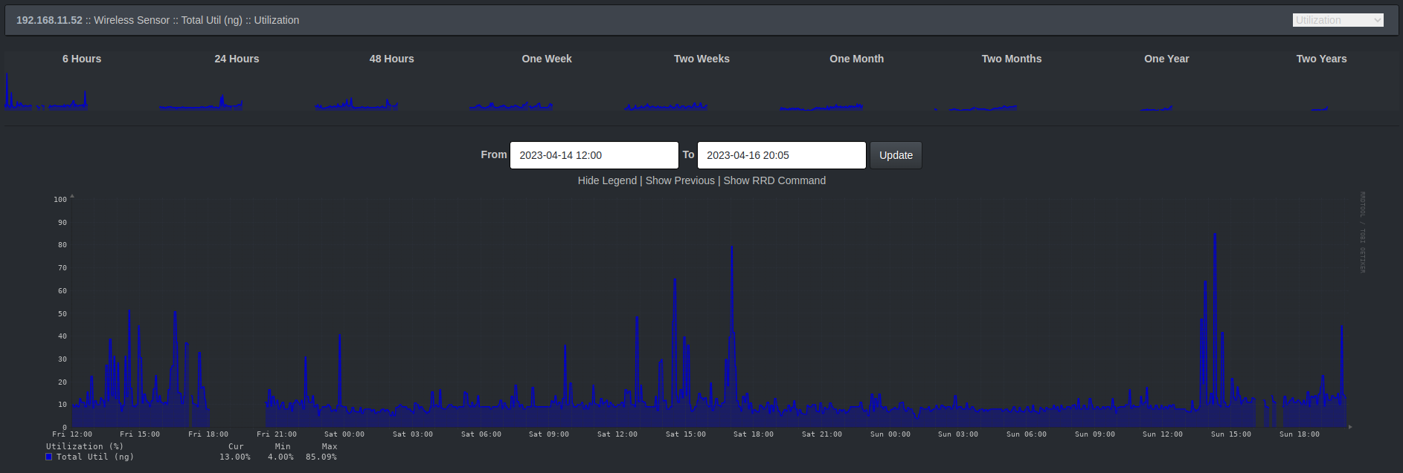Viewport: 1403px width, 473px height.
Task: View the One Year graph
Action: click(1157, 92)
